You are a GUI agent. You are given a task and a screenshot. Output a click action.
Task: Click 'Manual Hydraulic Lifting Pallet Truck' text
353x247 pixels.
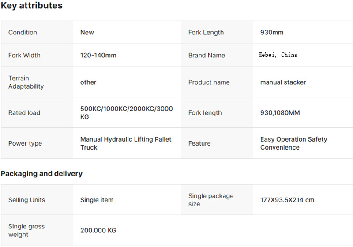[126, 143]
